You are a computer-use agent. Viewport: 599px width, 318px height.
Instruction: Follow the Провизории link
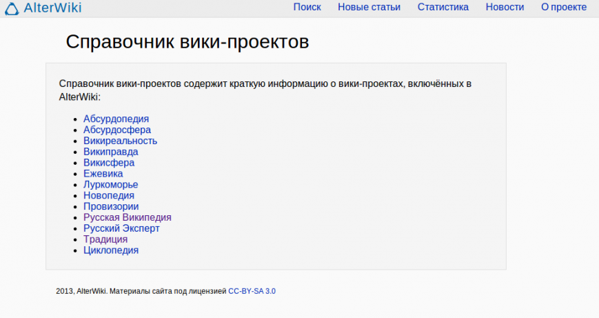[x=110, y=206]
